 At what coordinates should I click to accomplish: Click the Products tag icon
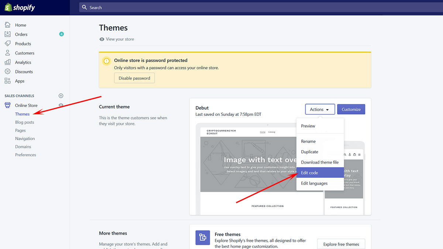click(8, 44)
